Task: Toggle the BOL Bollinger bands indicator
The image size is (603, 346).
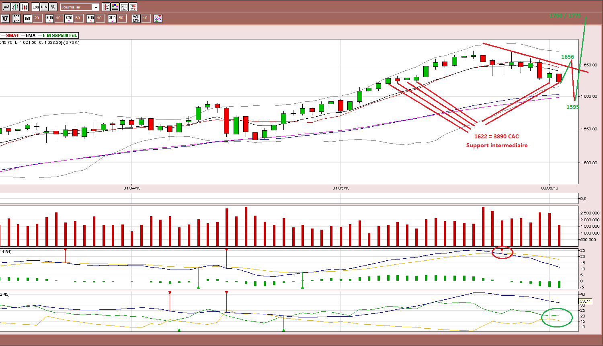Action: click(28, 18)
